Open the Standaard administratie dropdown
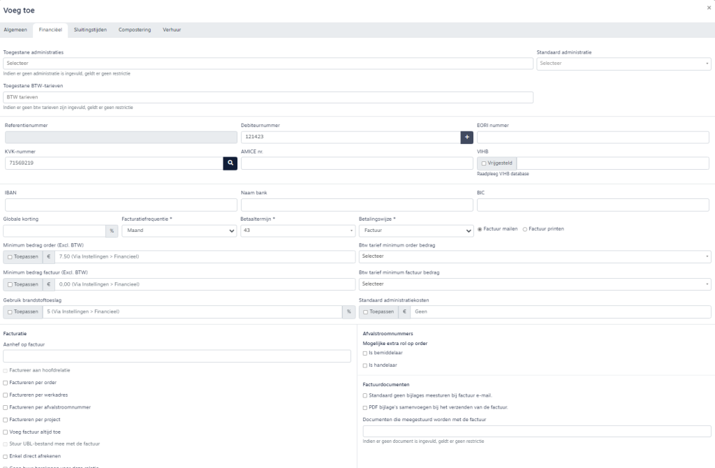The height and width of the screenshot is (468, 715). tap(624, 64)
